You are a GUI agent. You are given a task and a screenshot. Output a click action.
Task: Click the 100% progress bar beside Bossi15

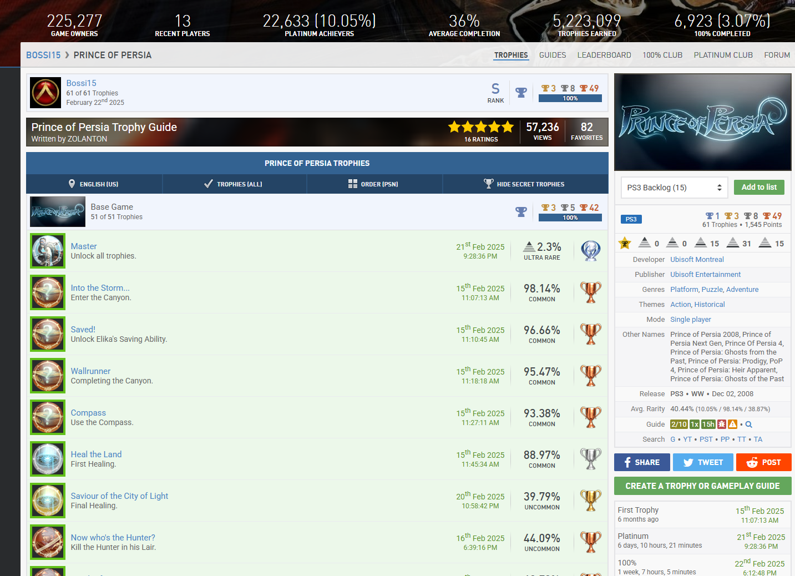pyautogui.click(x=570, y=98)
